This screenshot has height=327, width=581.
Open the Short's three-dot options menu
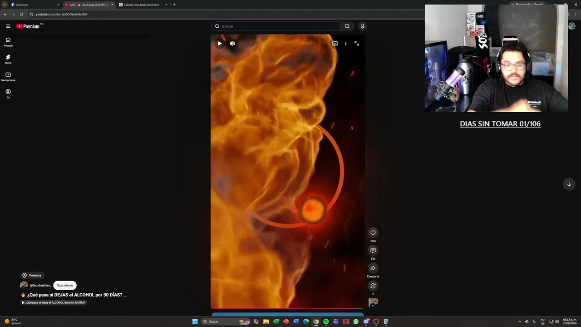pyautogui.click(x=346, y=44)
